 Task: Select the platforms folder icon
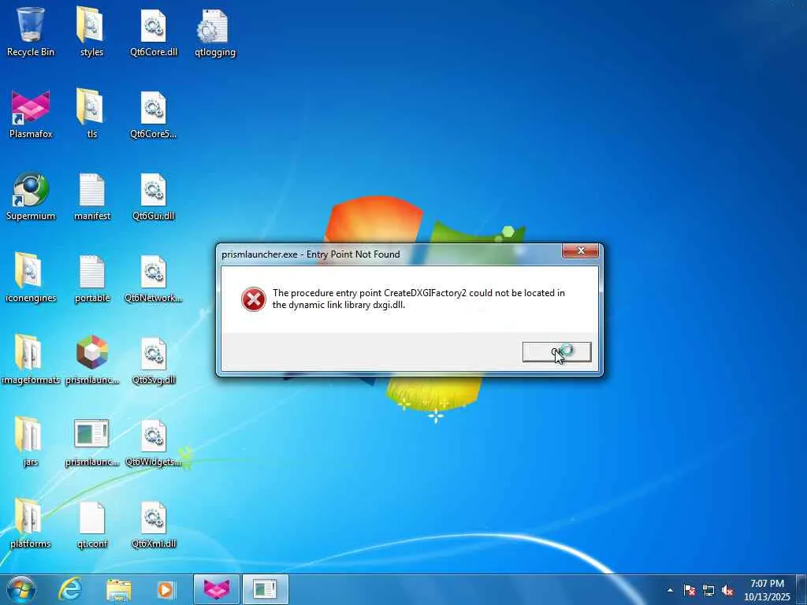[x=31, y=524]
